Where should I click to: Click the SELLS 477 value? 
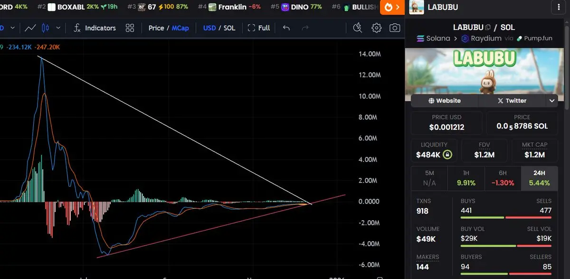tap(546, 210)
